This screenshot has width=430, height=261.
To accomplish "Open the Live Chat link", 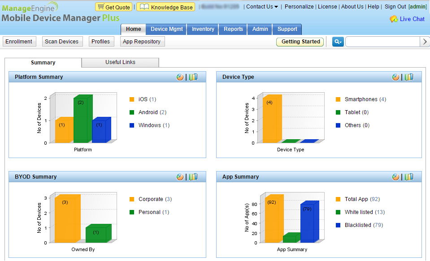I will (412, 19).
